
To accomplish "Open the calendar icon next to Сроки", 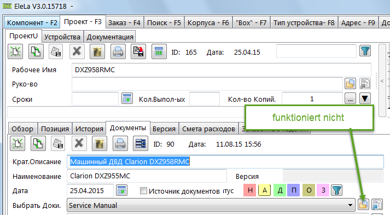I will tap(127, 99).
